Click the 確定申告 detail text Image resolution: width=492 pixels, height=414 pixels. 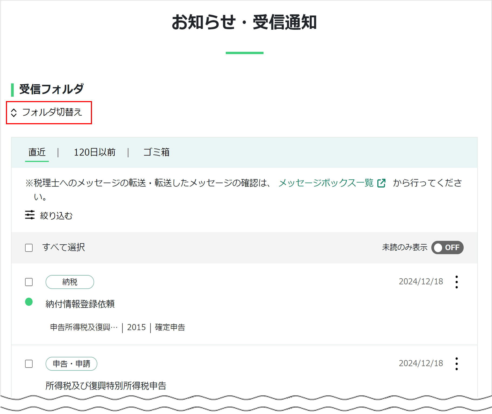[x=170, y=327]
